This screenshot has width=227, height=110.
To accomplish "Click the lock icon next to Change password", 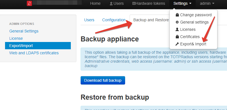I will tap(177, 15).
